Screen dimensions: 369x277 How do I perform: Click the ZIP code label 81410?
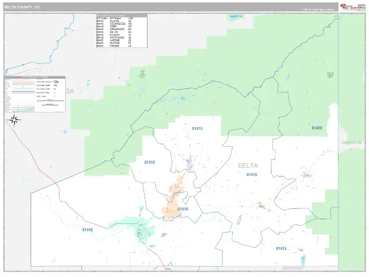[183, 209]
